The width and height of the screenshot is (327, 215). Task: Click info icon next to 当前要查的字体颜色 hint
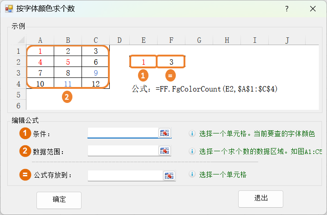pos(192,133)
